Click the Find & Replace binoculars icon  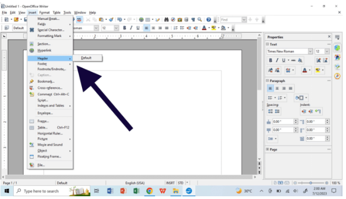(x=166, y=20)
